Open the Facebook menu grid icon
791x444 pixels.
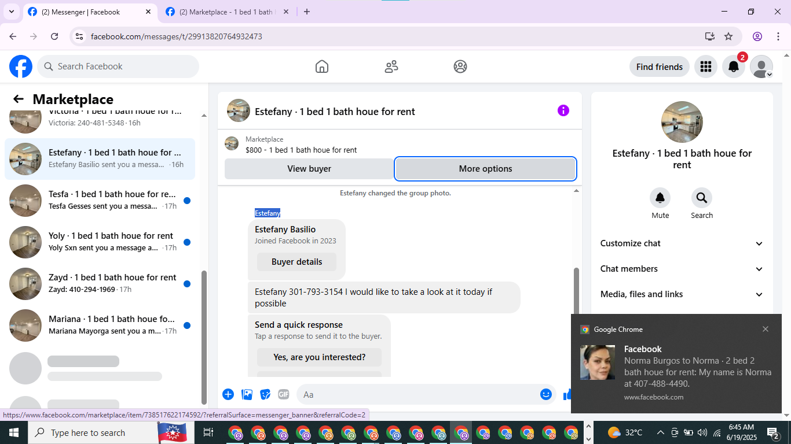705,66
